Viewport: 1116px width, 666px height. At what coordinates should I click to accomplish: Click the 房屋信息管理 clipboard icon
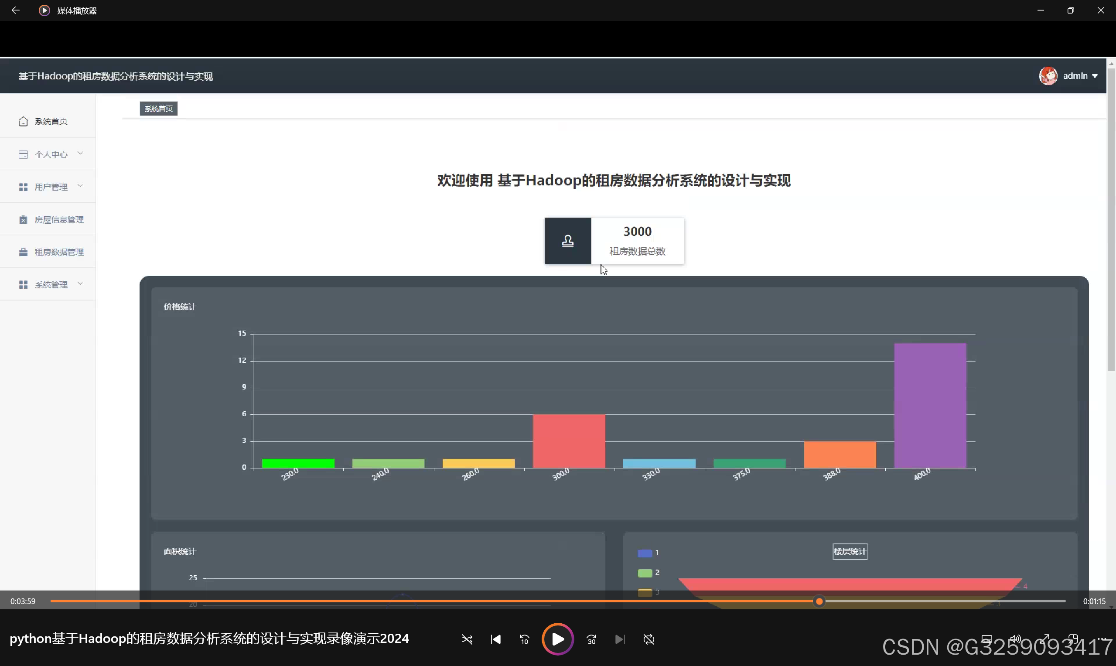[x=24, y=219]
